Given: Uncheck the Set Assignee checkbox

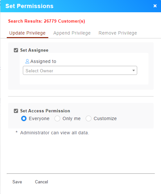Looking at the screenshot, I should (16, 50).
